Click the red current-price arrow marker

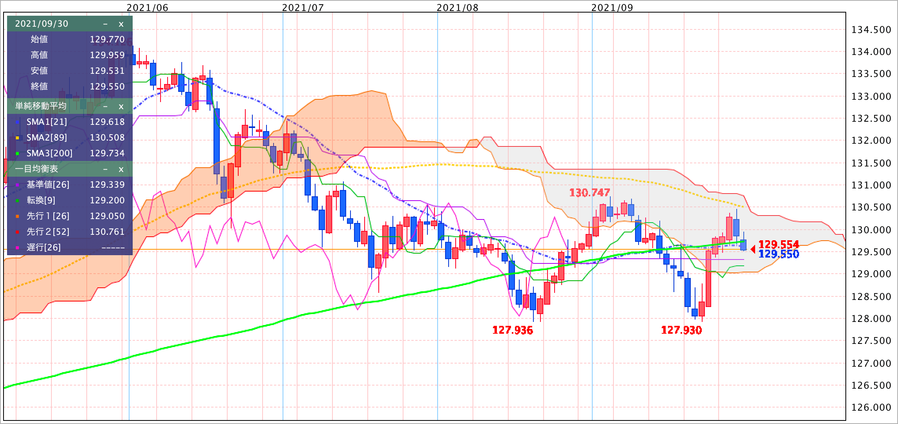point(753,249)
